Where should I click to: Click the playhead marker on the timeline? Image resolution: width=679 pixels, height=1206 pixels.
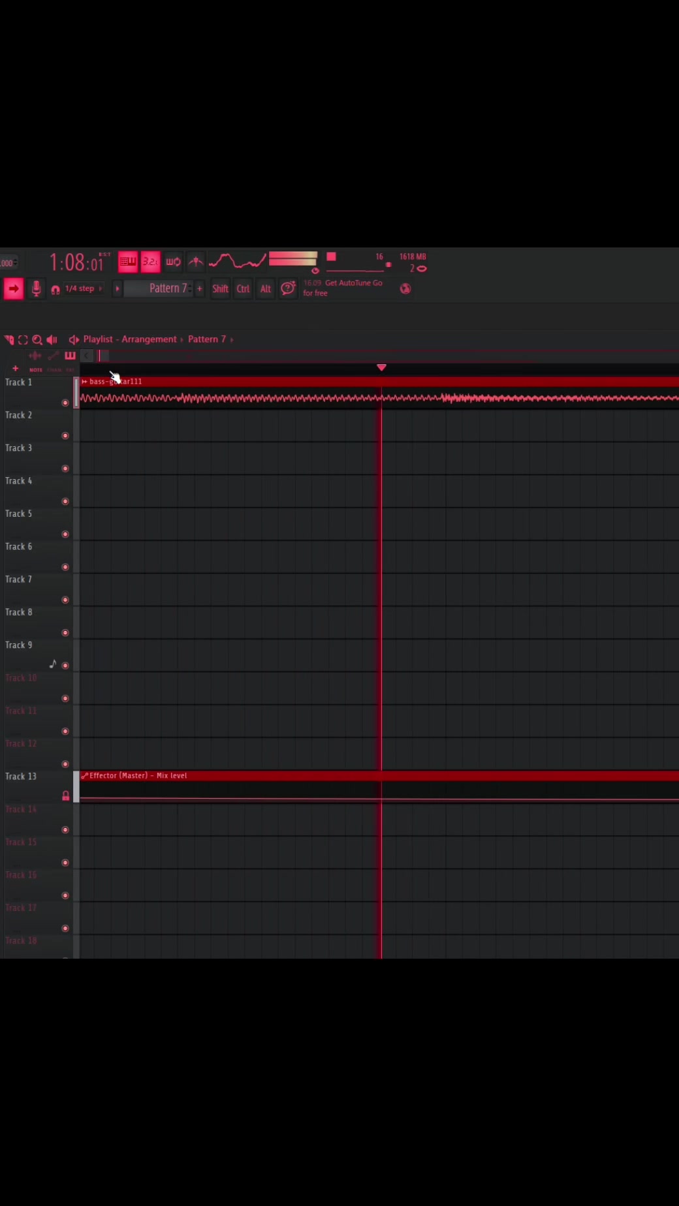(x=381, y=367)
